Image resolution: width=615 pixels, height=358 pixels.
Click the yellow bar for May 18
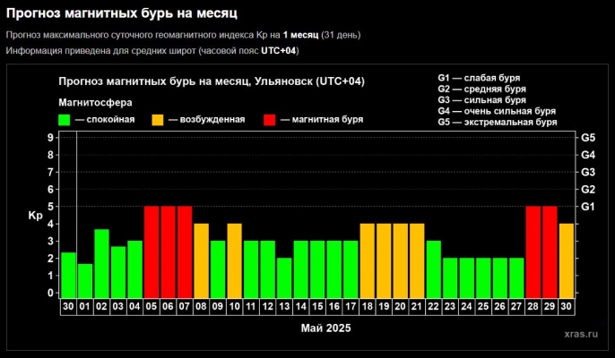pyautogui.click(x=368, y=260)
